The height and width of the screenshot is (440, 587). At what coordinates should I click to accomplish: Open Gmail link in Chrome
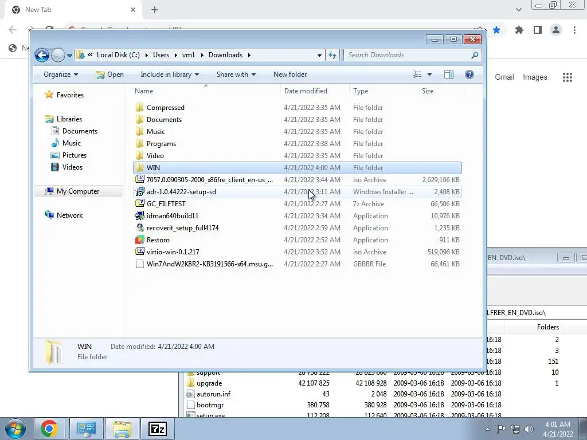[x=504, y=77]
